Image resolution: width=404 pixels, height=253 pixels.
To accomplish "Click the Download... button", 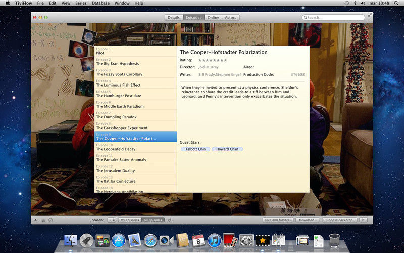I will click(308, 220).
